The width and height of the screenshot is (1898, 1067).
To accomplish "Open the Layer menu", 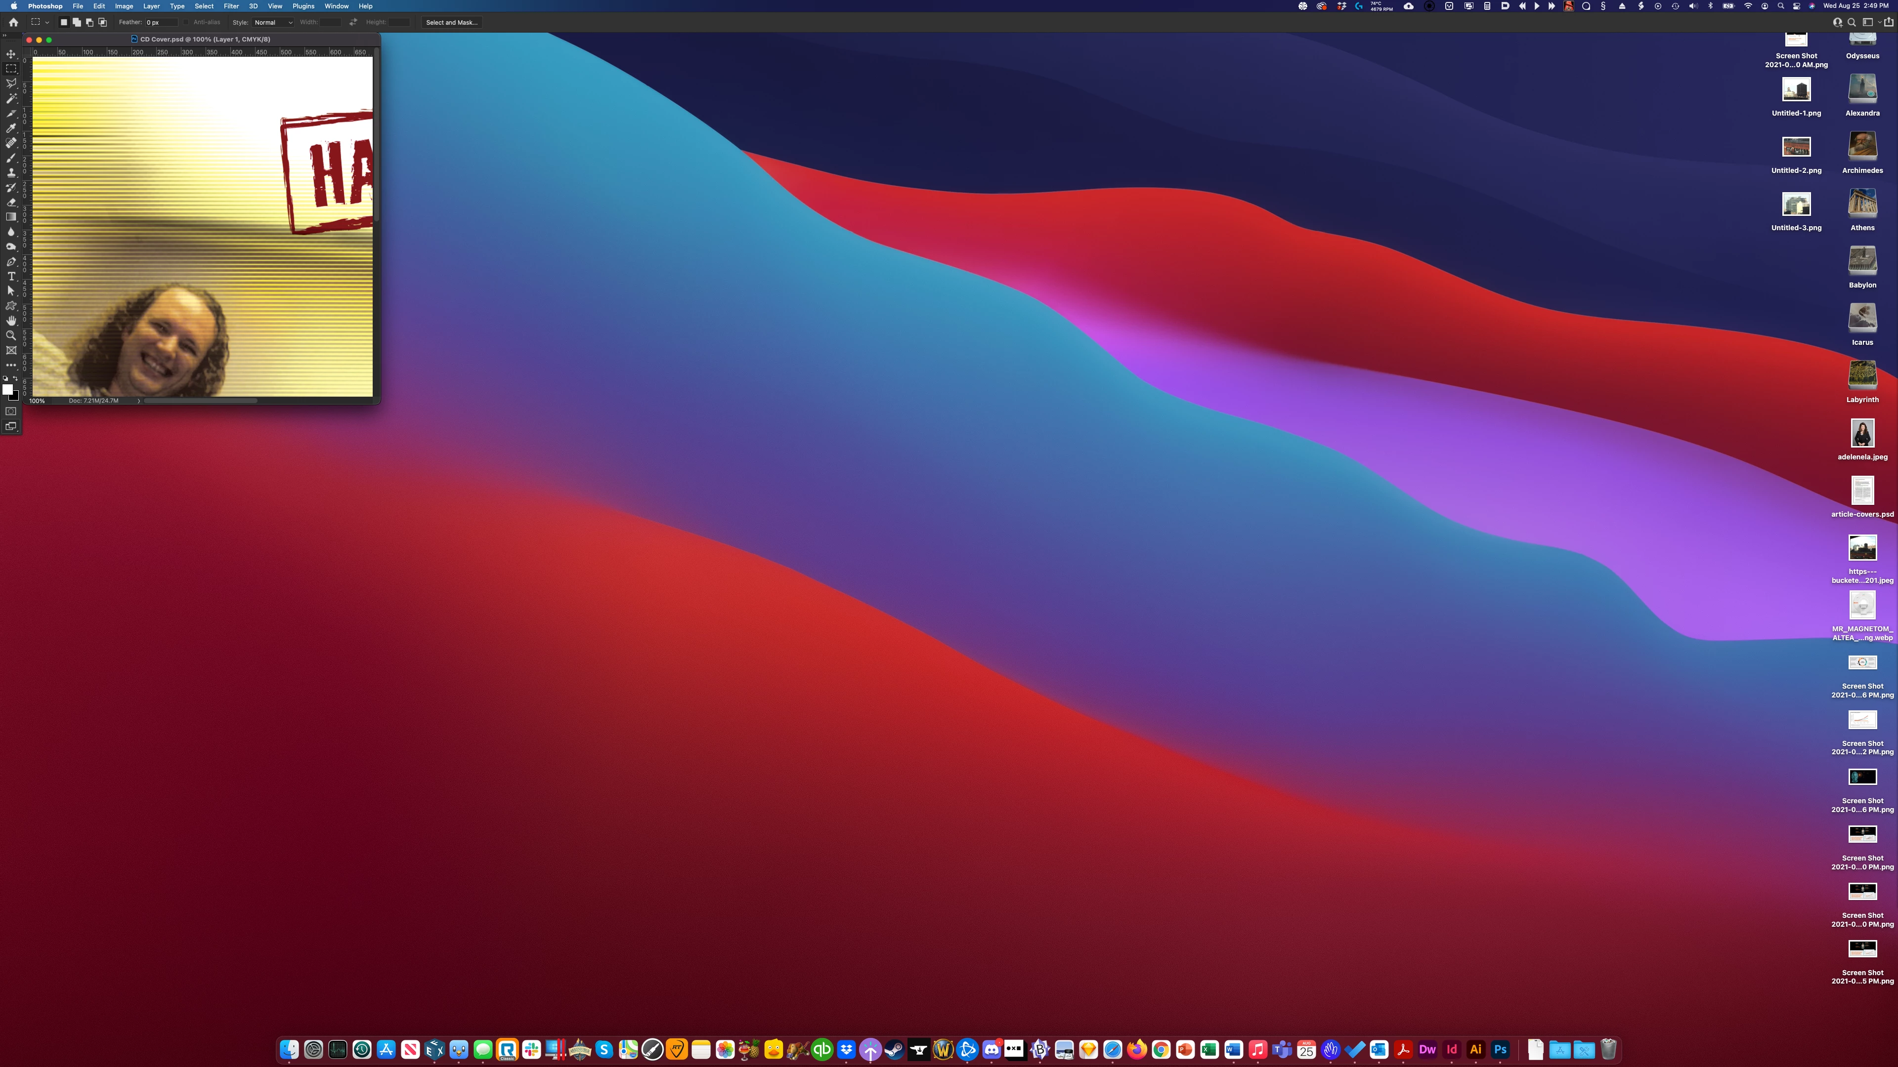I will tap(151, 6).
